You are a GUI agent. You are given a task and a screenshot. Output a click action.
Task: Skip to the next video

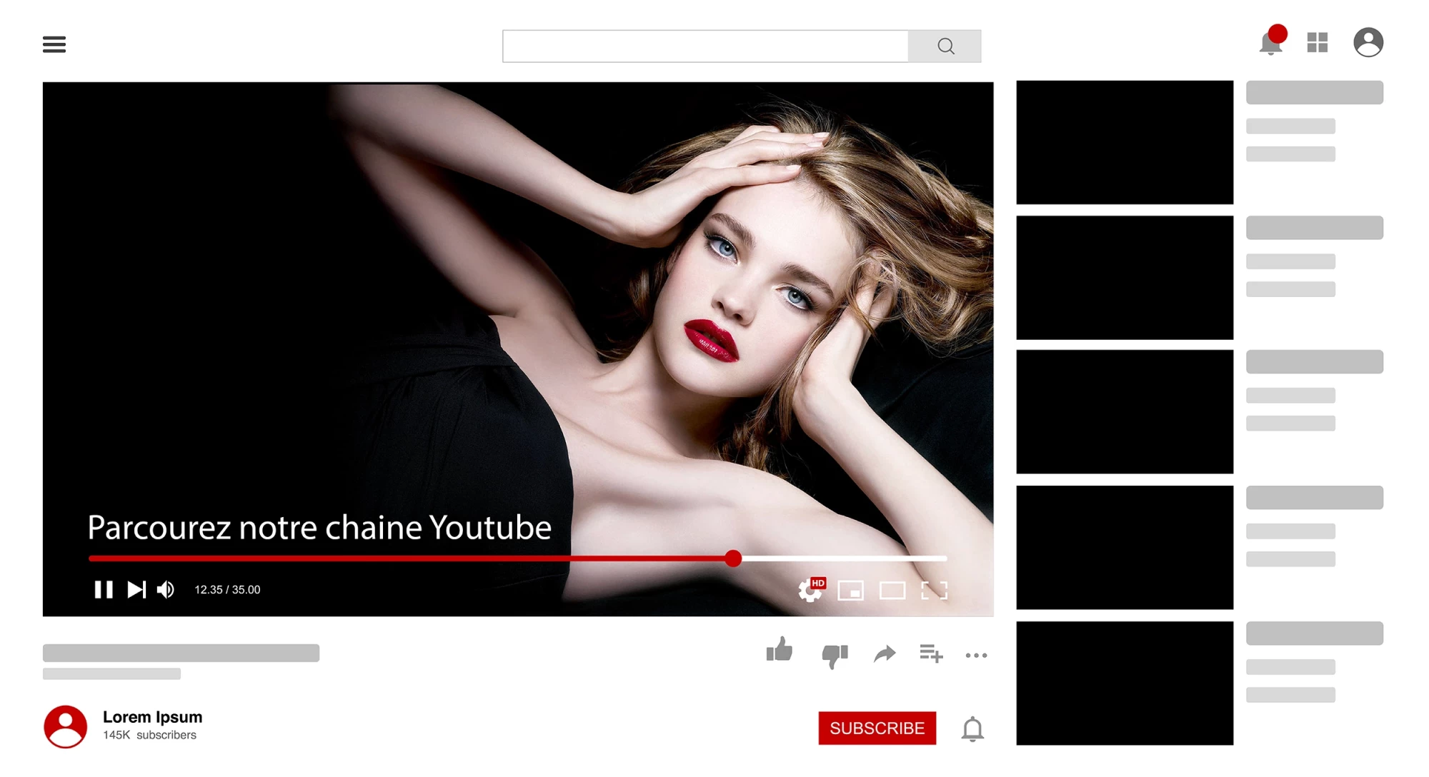(136, 589)
